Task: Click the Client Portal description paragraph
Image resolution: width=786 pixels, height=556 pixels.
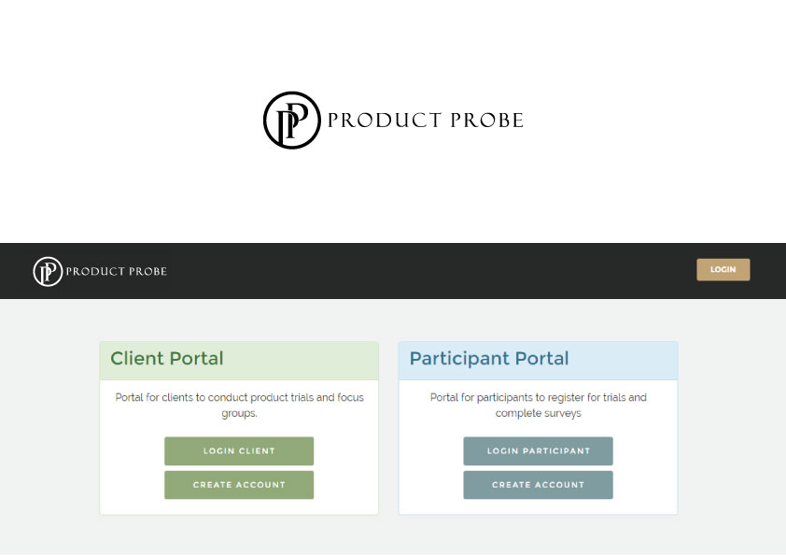Action: tap(239, 405)
